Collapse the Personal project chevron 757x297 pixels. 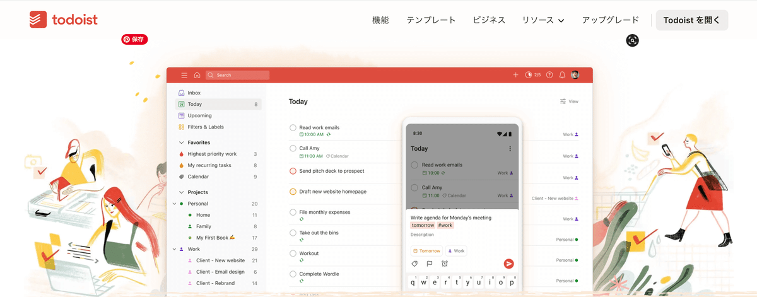tap(175, 204)
